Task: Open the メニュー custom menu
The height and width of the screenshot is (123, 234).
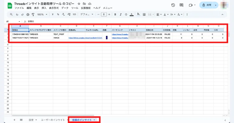Action: click(108, 8)
